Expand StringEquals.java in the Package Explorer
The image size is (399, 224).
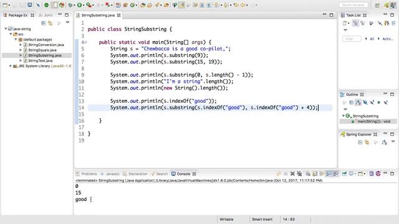21,50
